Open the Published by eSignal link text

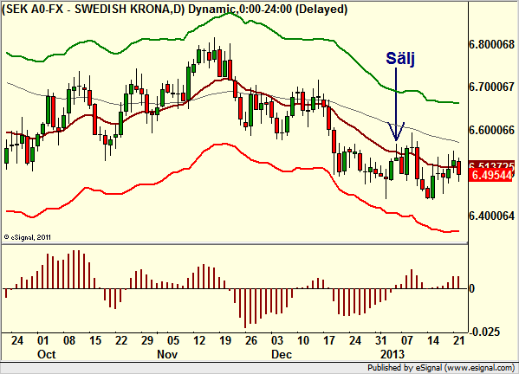tap(441, 368)
